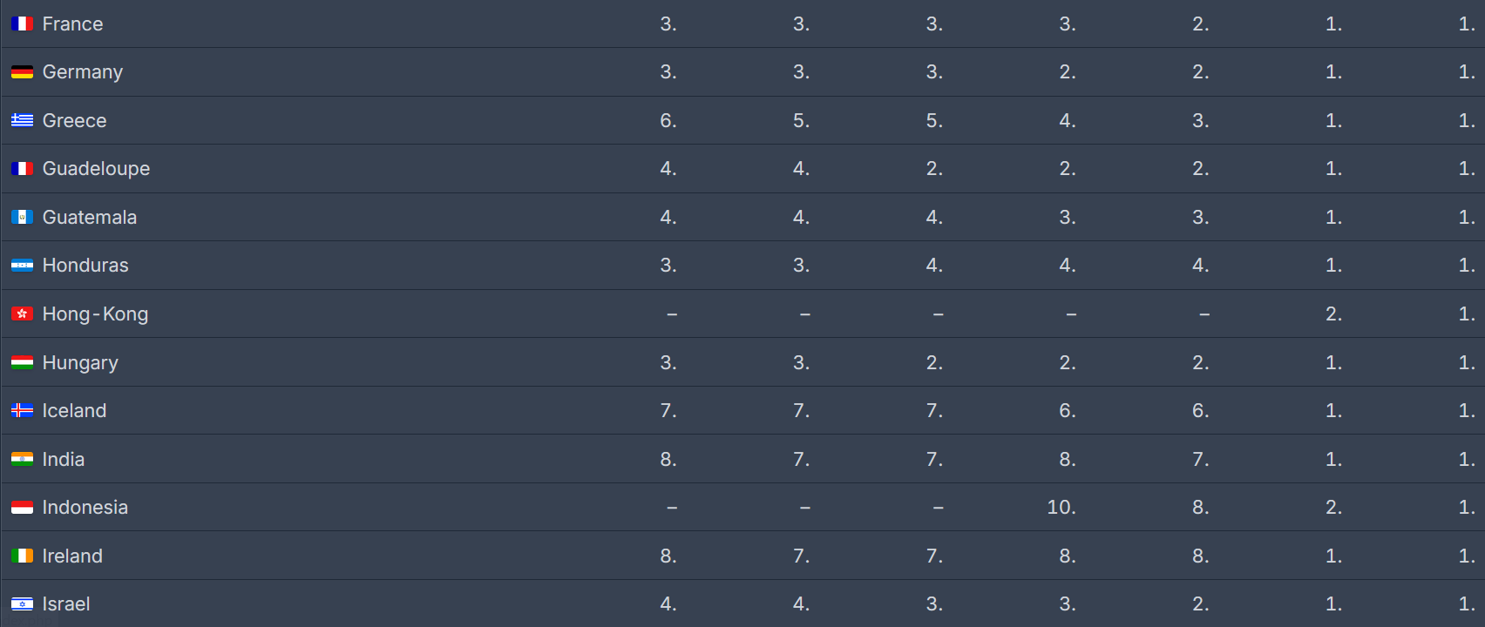Click the Hungary flag icon
1485x627 pixels.
(x=23, y=363)
